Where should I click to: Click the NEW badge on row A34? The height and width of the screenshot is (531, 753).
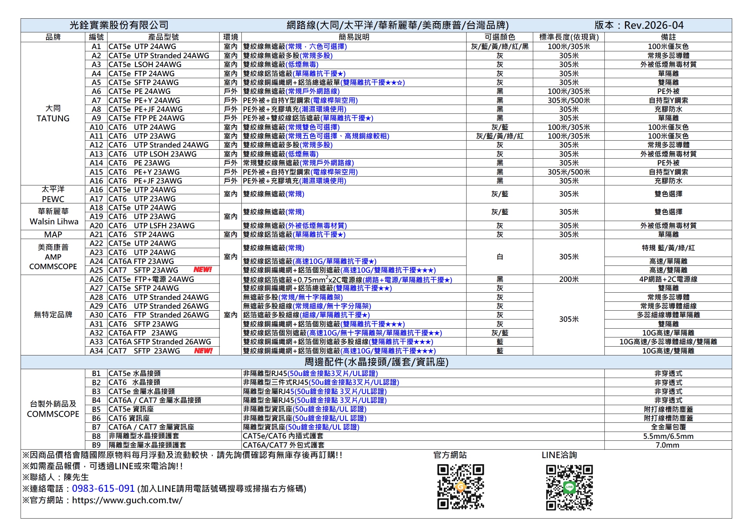203,351
